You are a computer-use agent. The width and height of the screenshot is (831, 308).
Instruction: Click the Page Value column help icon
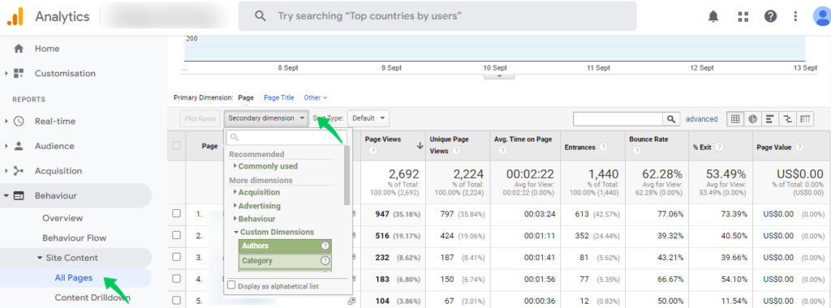799,148
